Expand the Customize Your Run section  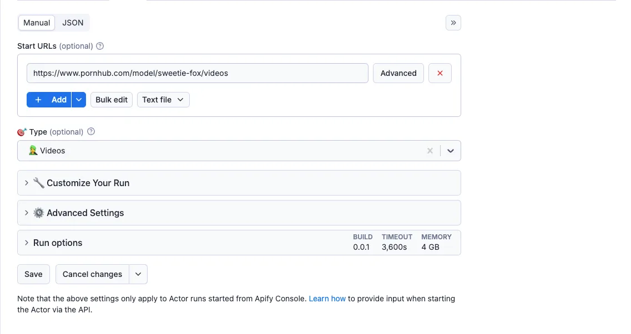coord(239,183)
